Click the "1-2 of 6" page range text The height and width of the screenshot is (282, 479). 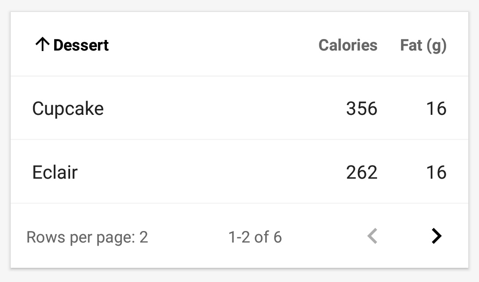coord(255,237)
